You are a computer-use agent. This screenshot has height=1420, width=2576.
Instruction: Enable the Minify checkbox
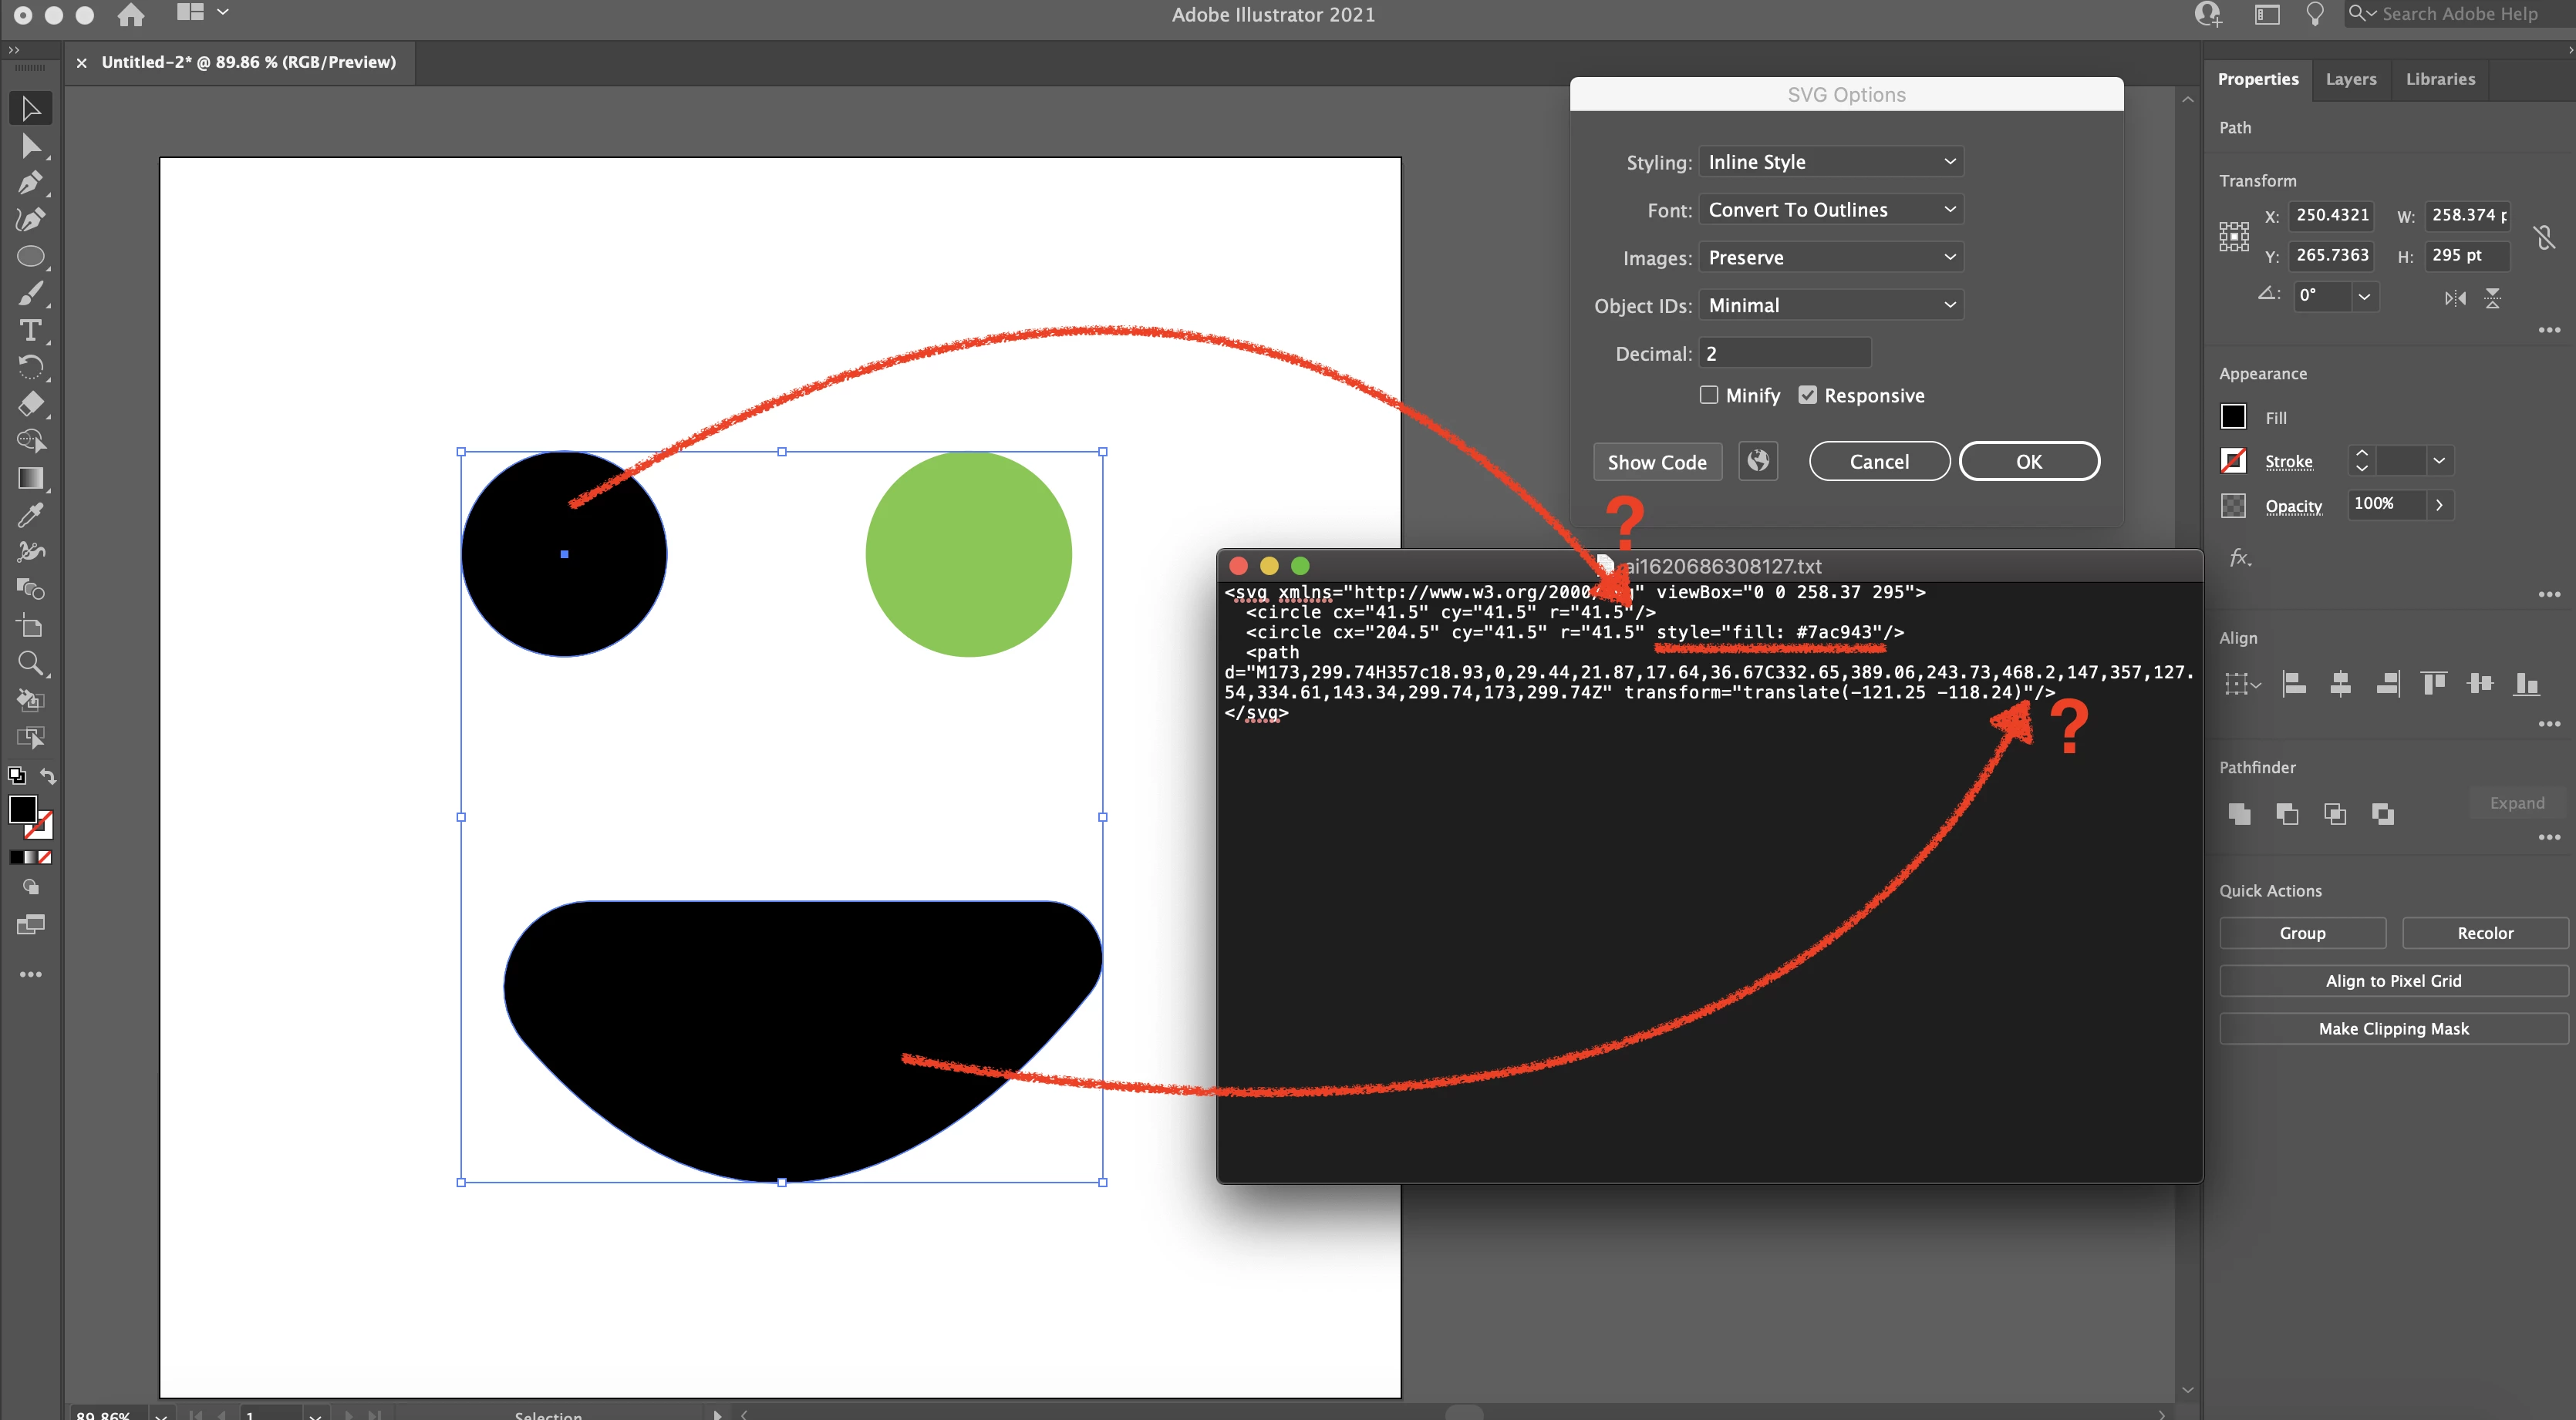1709,395
